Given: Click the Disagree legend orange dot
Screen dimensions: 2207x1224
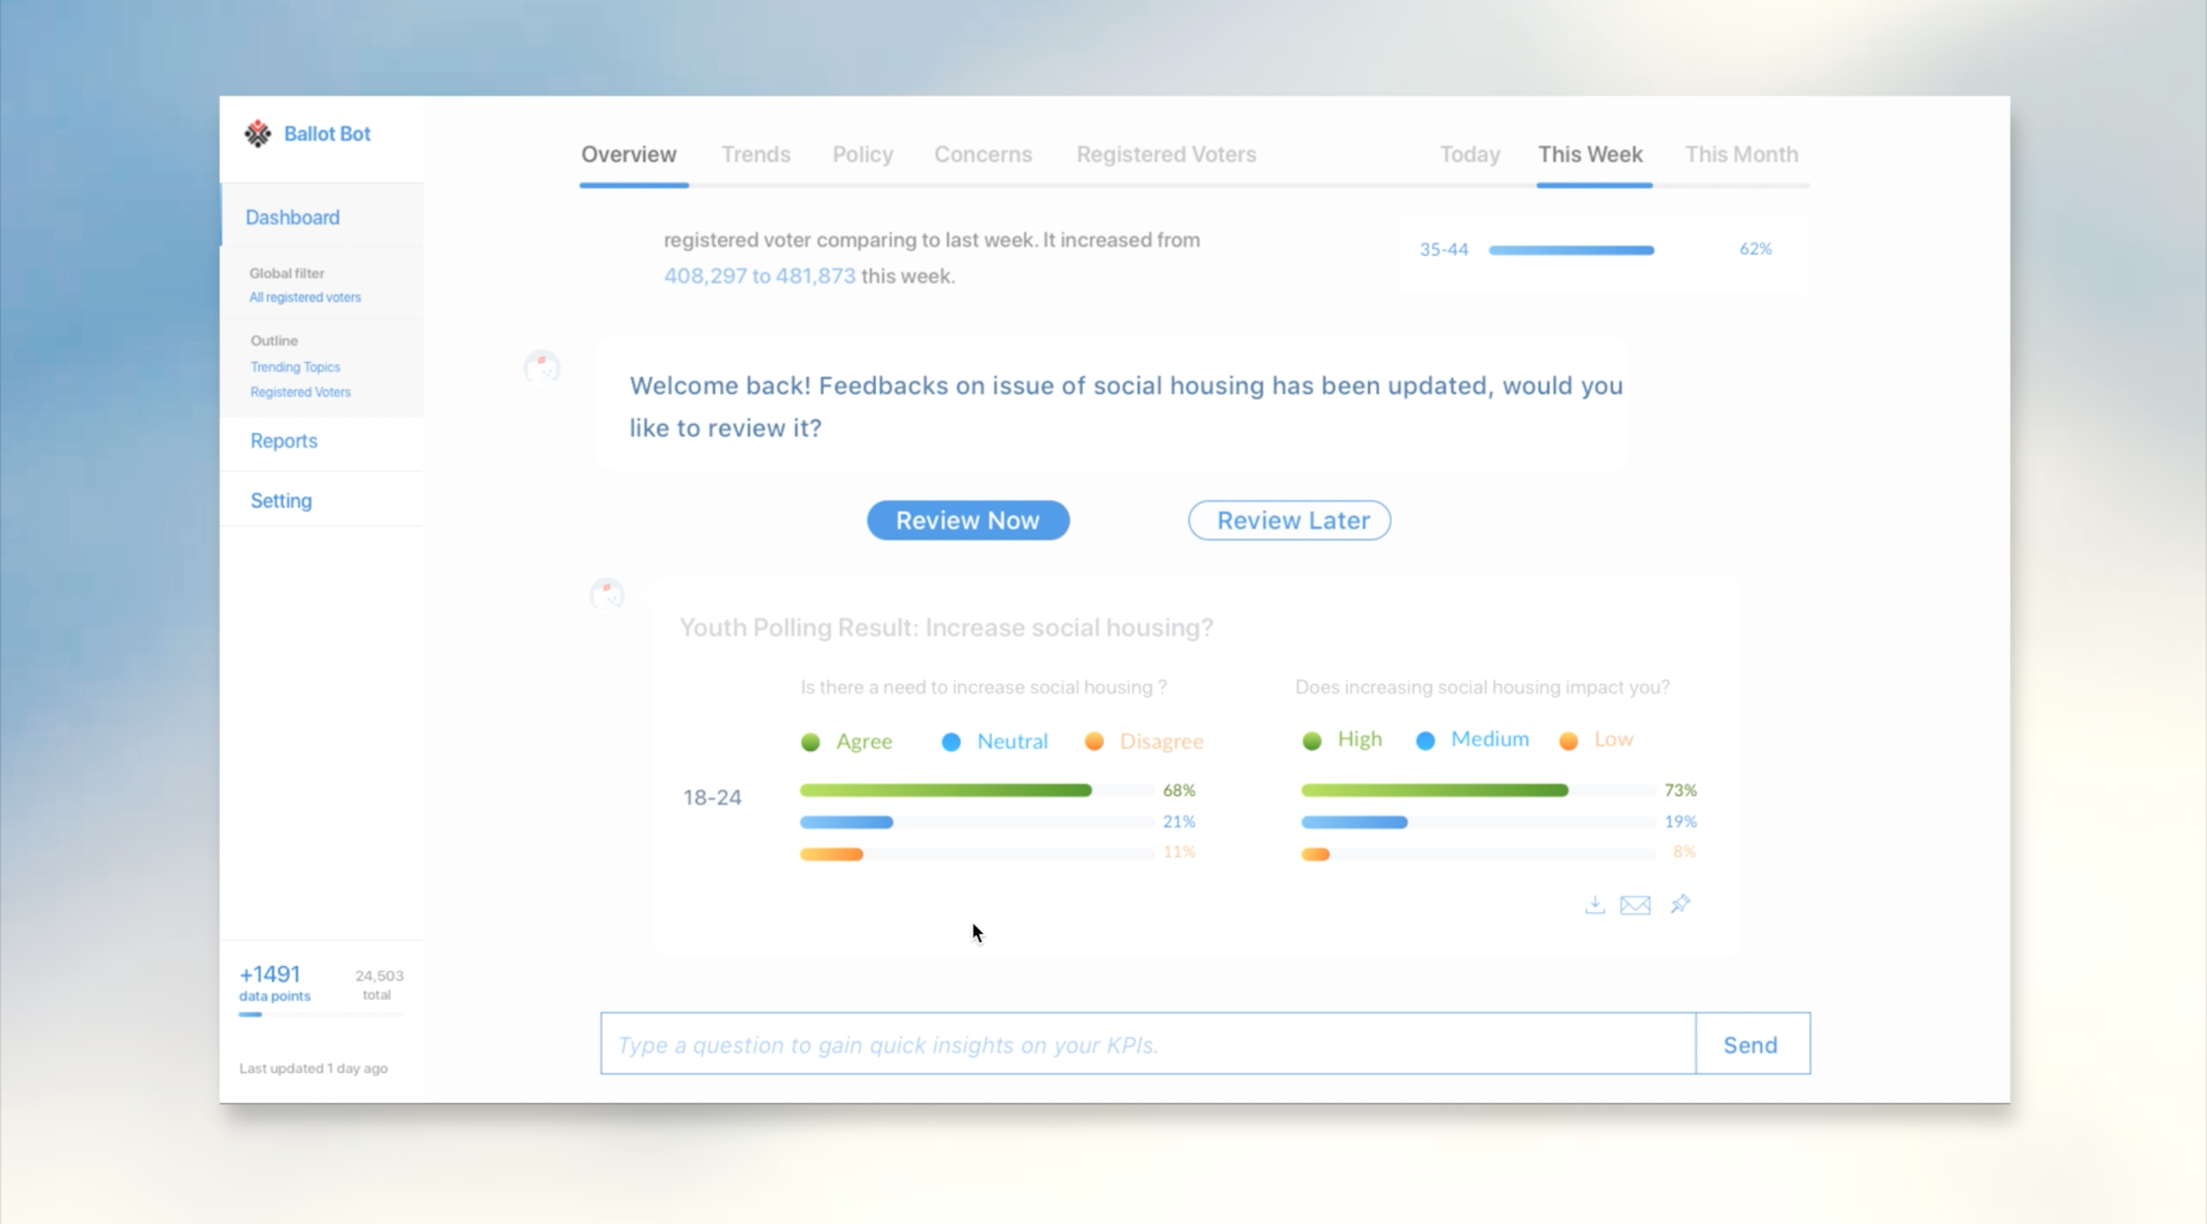Looking at the screenshot, I should point(1094,741).
